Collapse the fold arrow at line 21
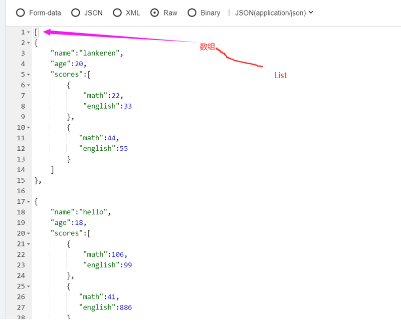Screen dimensions: 401x322 click(x=29, y=244)
